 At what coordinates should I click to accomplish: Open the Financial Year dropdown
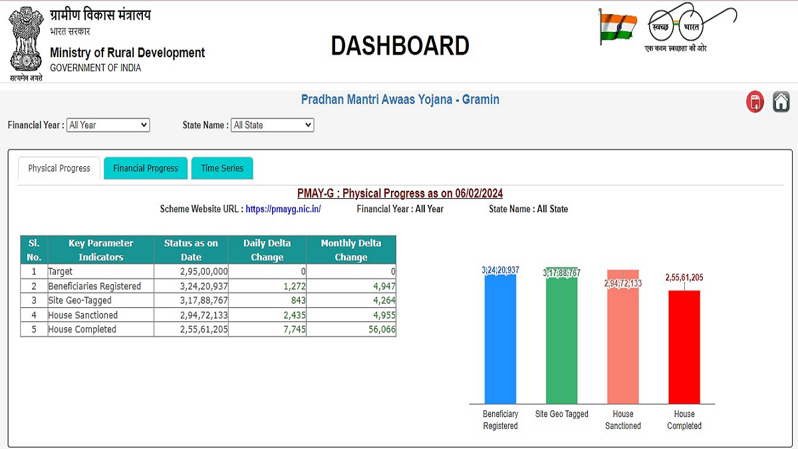pos(108,125)
